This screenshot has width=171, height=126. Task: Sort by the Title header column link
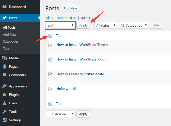59,36
